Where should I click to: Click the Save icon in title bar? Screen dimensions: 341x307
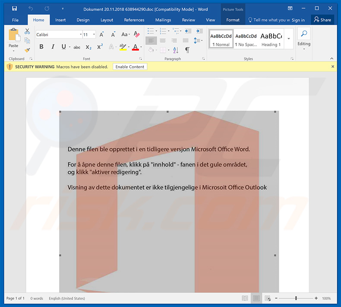pos(15,8)
